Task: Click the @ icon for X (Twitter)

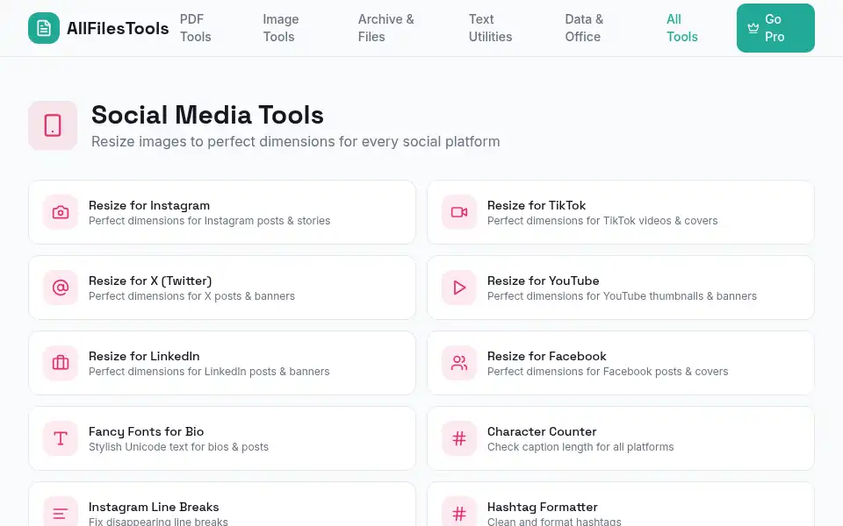Action: tap(61, 288)
